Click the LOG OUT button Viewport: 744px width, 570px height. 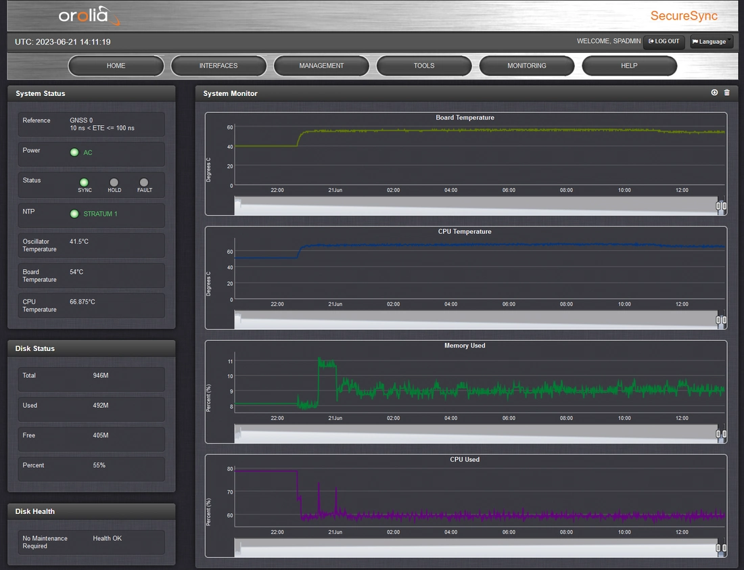pos(664,42)
